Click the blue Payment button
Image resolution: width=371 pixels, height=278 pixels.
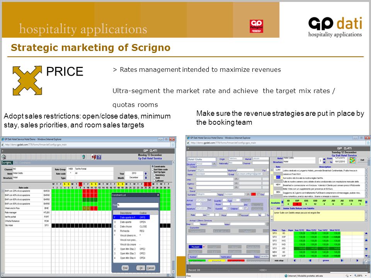(196, 247)
